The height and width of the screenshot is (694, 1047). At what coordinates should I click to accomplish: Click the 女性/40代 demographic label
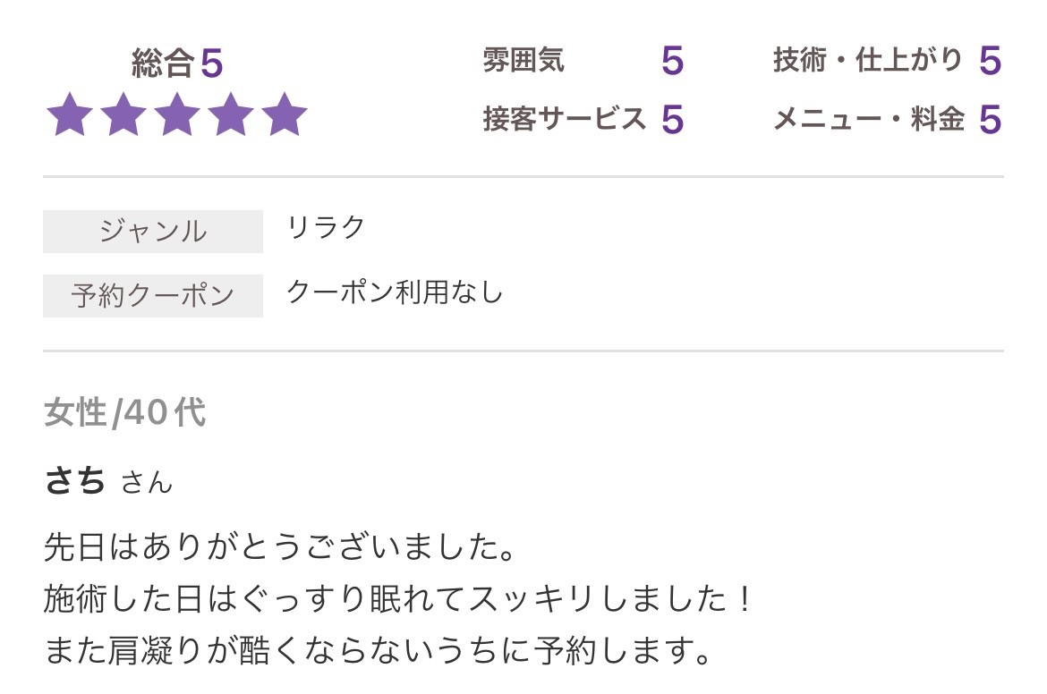click(x=124, y=412)
